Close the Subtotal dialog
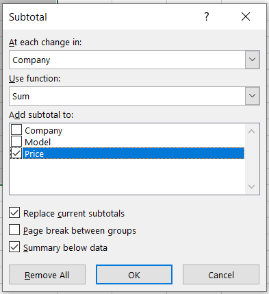The image size is (269, 294). click(x=246, y=16)
